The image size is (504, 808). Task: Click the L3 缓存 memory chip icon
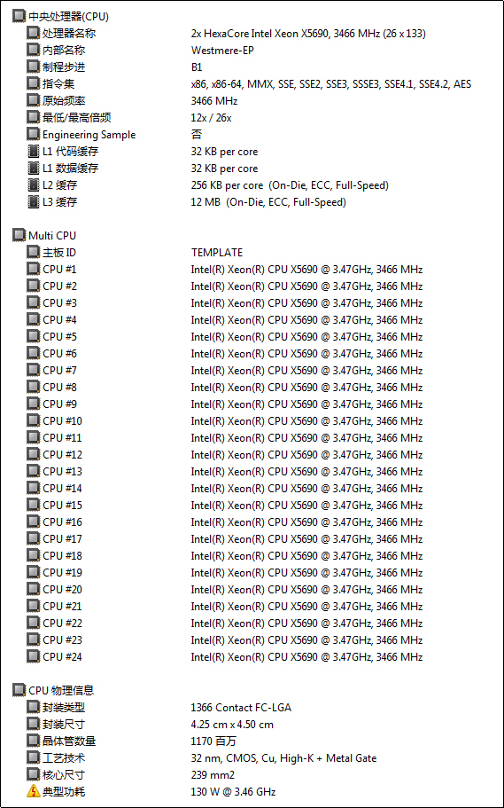coord(34,202)
